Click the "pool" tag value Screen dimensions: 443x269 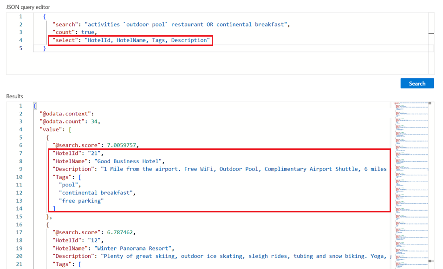coord(68,185)
